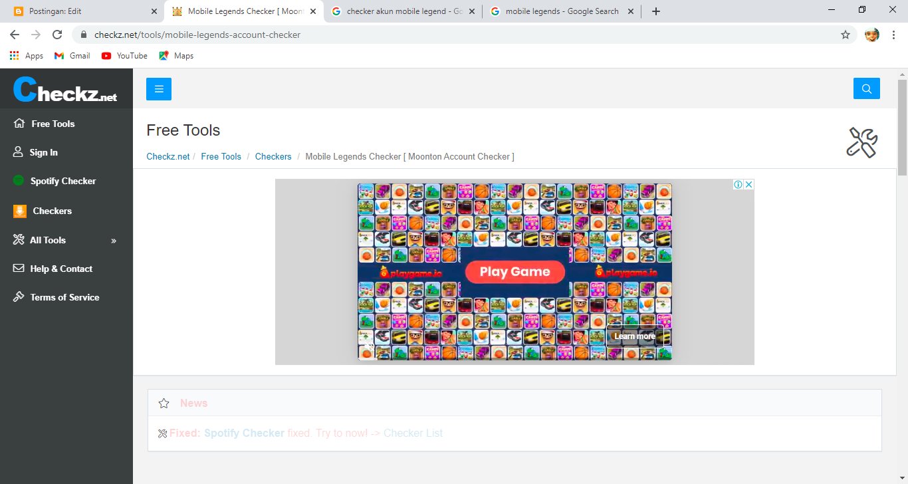The image size is (908, 484).
Task: Open the hamburger menu button
Action: coord(159,89)
